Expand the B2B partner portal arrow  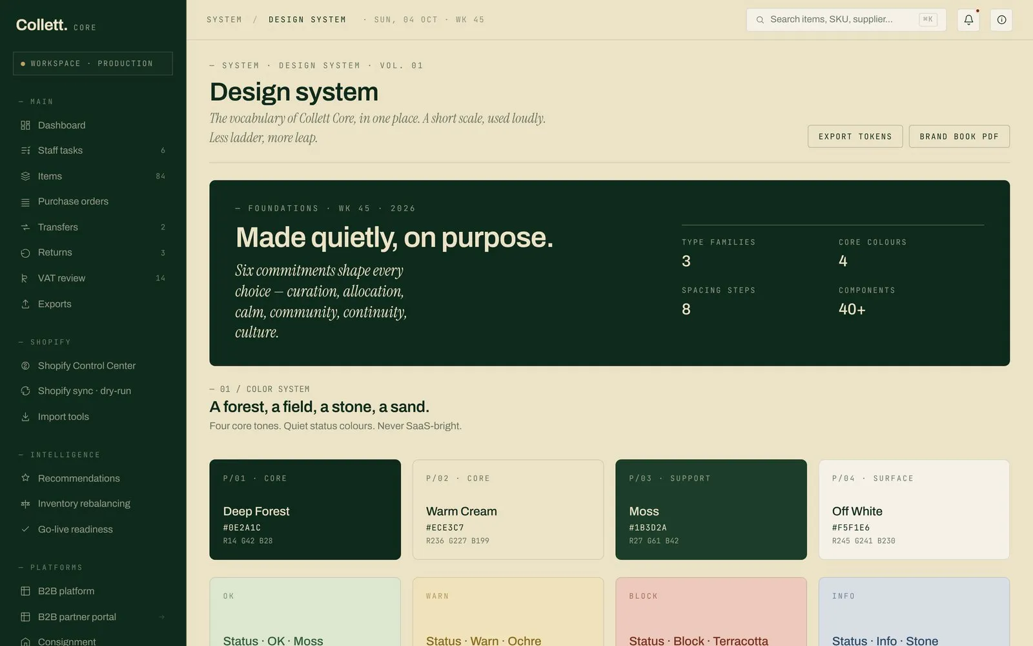(161, 617)
